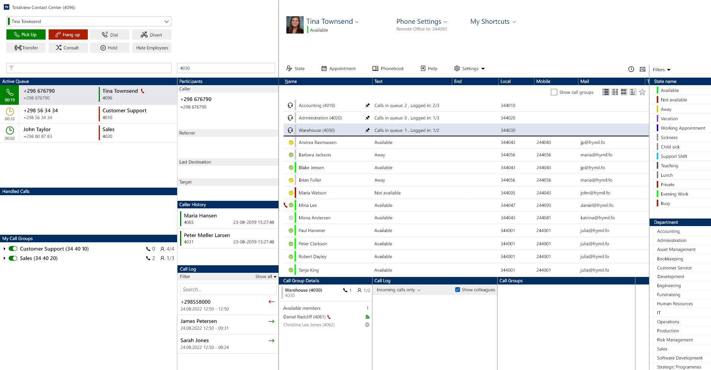Open the Incoming calls only dropdown
The image size is (711, 370).
tap(399, 290)
